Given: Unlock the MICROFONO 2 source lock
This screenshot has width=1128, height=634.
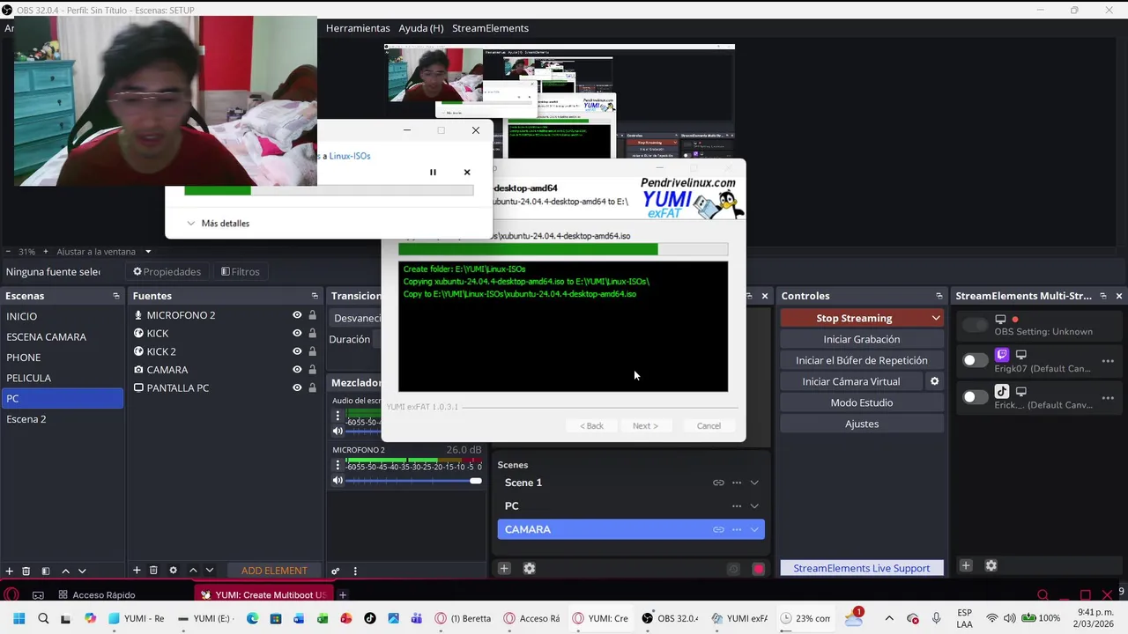Looking at the screenshot, I should click(312, 315).
